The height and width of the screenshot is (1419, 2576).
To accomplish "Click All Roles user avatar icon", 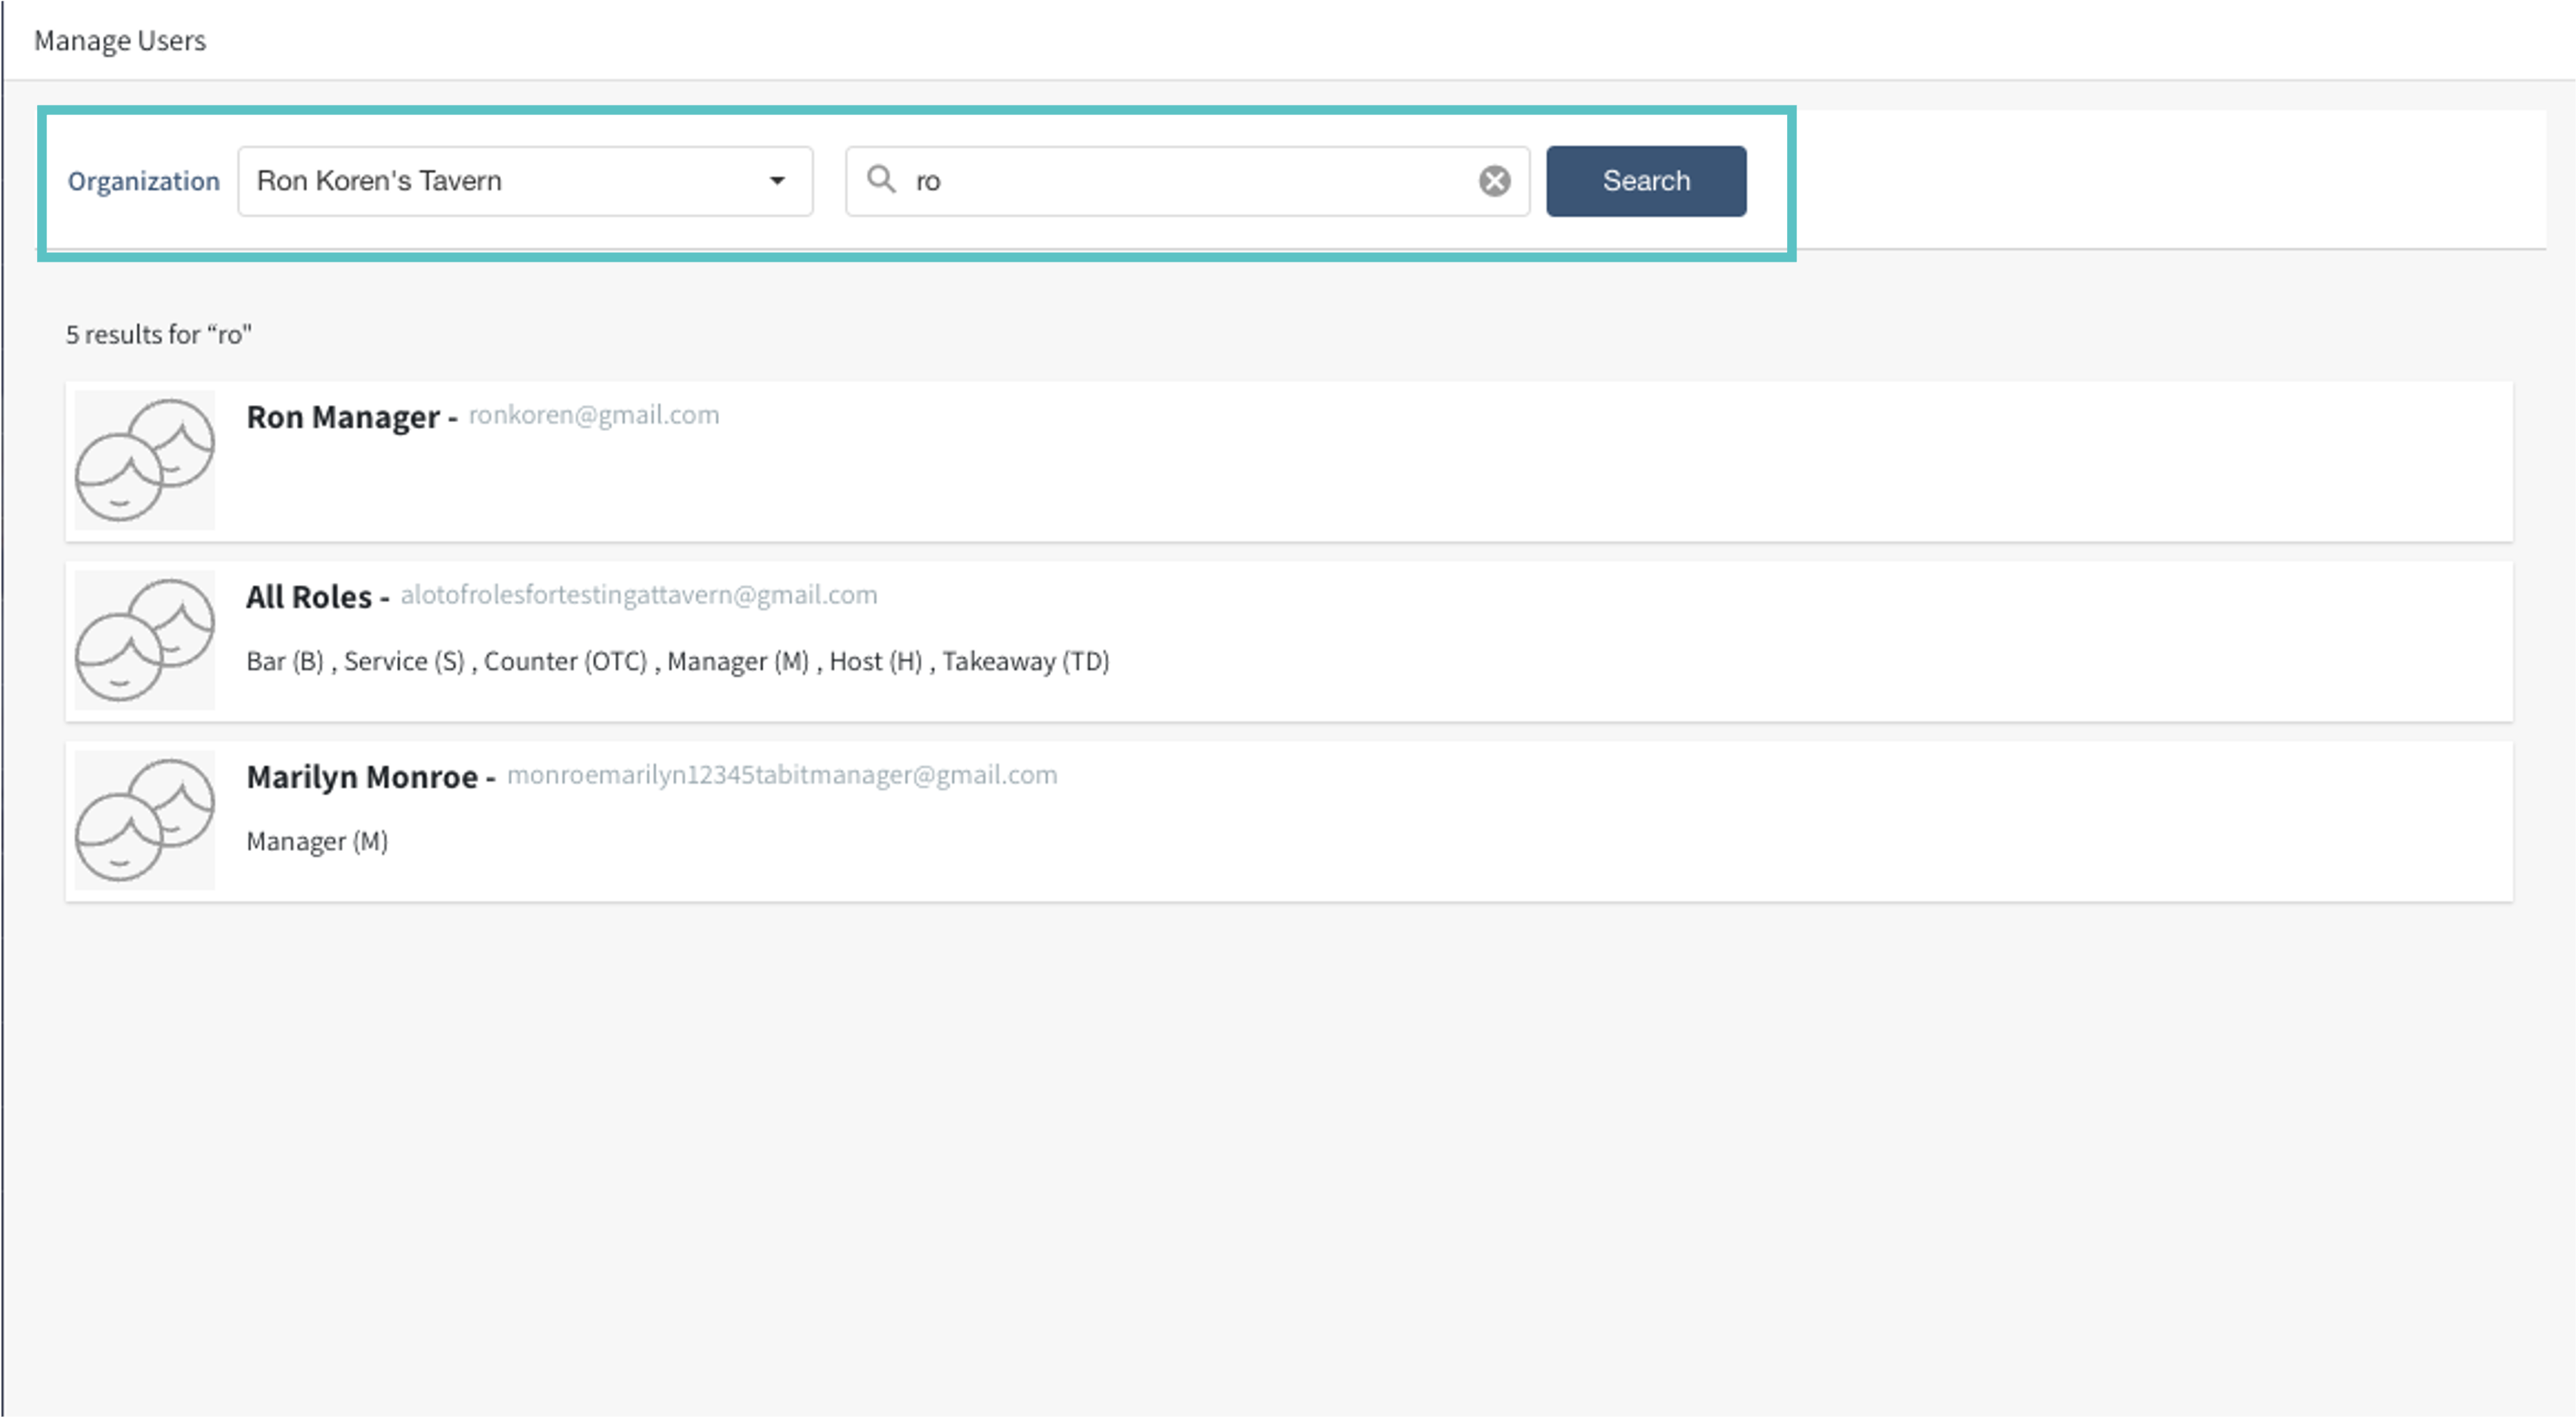I will pyautogui.click(x=145, y=641).
